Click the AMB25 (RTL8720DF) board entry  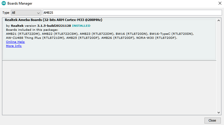(83, 38)
